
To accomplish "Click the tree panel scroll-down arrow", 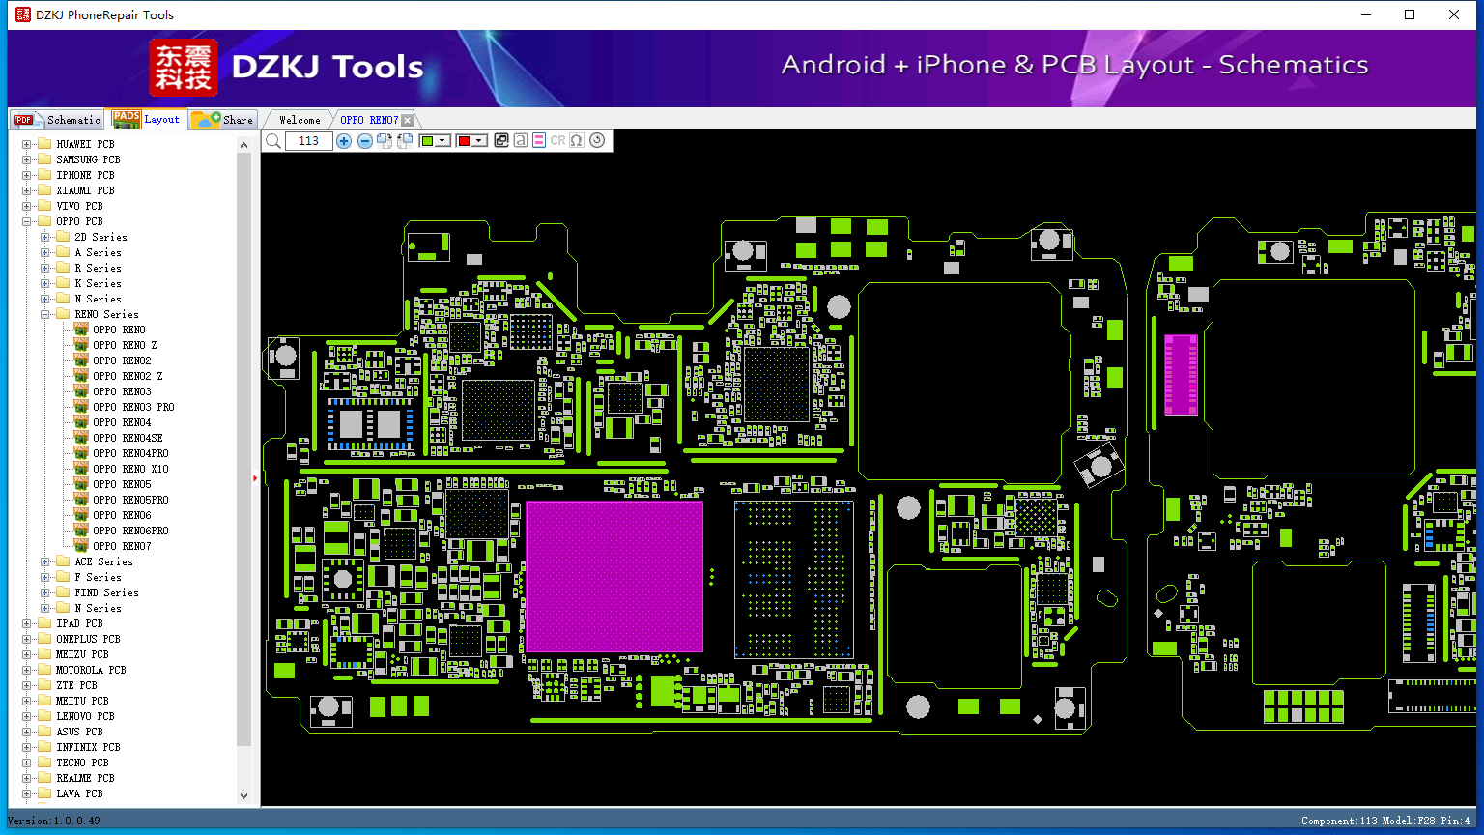I will [x=243, y=796].
